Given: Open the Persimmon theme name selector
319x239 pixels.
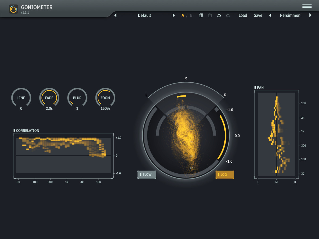Looking at the screenshot, I should tap(290, 15).
